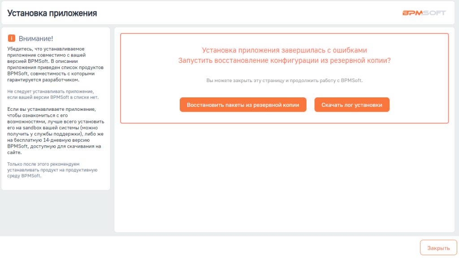Click the note 'Только после этого рекомендуем'
The width and height of the screenshot is (459, 258).
pyautogui.click(x=52, y=170)
